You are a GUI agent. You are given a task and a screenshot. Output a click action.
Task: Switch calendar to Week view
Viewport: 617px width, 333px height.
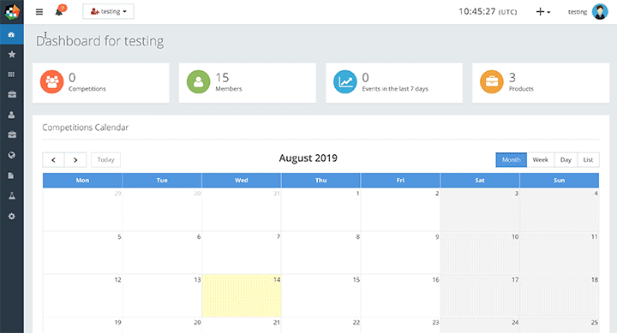click(540, 159)
